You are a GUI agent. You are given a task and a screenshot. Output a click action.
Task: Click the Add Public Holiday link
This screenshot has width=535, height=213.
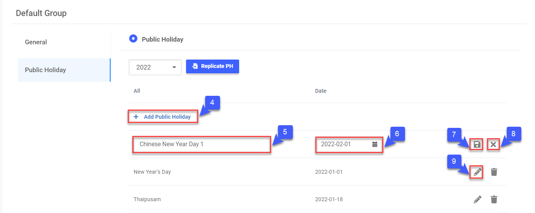point(167,117)
